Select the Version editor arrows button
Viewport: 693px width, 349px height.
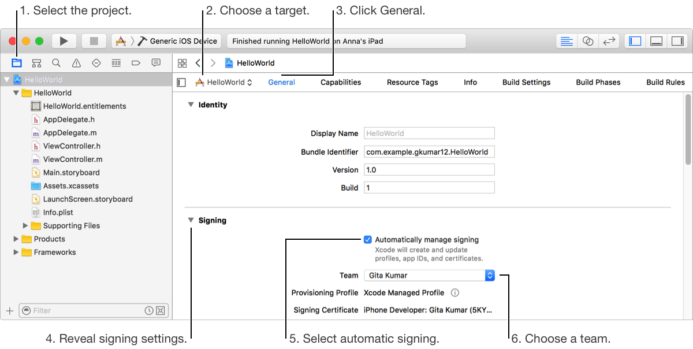click(608, 41)
